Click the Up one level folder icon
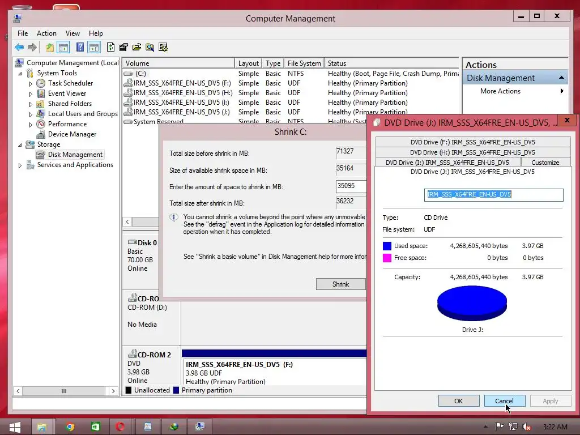The width and height of the screenshot is (580, 435). coord(50,48)
